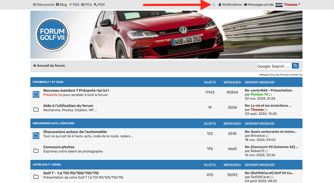Open Aide à l'utilisation du forum
The image size is (334, 183).
[68, 106]
